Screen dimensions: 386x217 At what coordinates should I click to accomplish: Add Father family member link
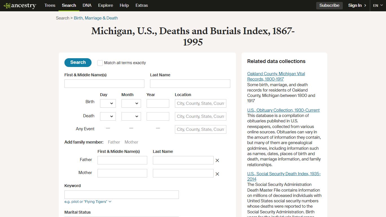tap(114, 142)
